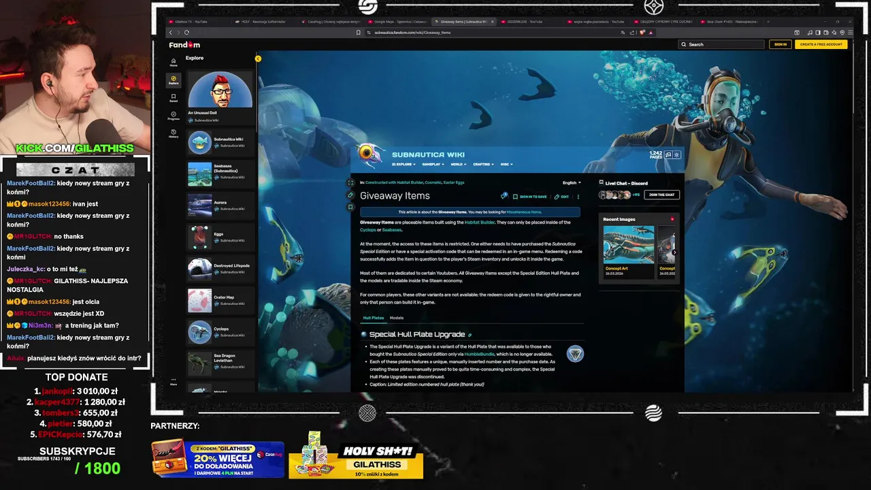The width and height of the screenshot is (871, 490).
Task: Open Sea Dragon Leviathan card in Explore
Action: [x=220, y=363]
